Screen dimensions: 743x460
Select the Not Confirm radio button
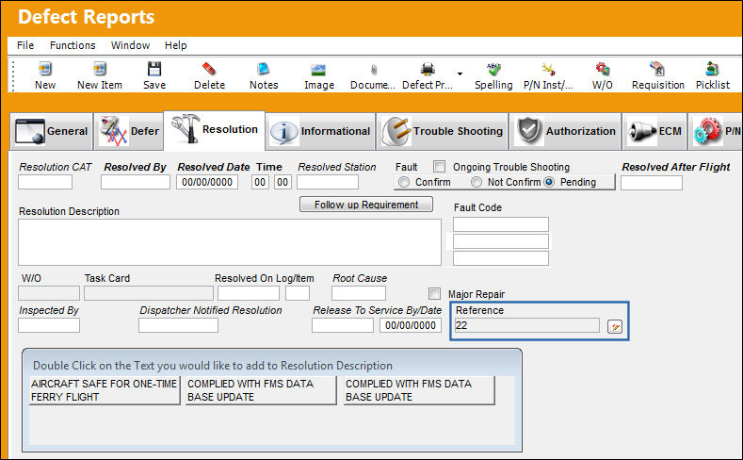point(476,182)
